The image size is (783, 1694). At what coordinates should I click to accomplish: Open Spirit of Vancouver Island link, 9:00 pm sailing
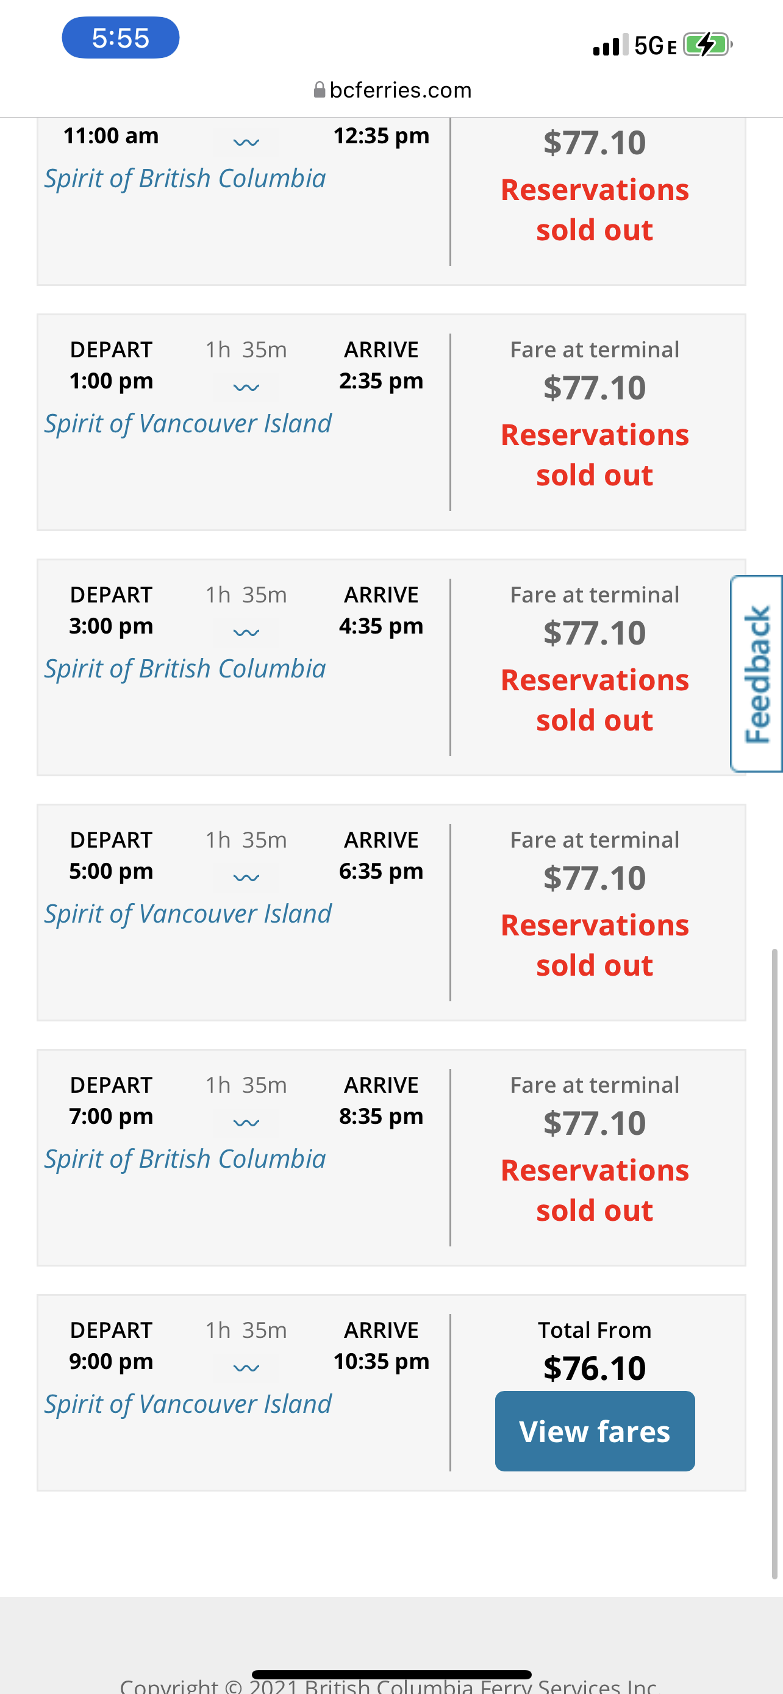188,1404
